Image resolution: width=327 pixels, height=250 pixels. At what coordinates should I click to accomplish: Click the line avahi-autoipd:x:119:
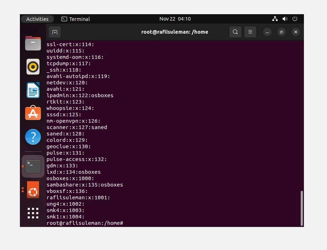click(78, 76)
